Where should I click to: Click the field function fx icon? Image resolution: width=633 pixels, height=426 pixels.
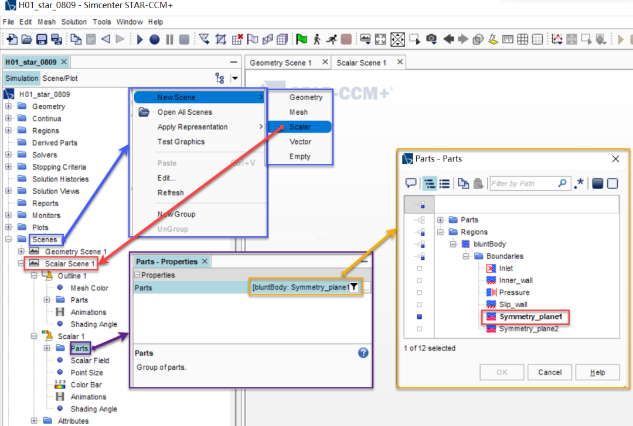pyautogui.click(x=493, y=39)
